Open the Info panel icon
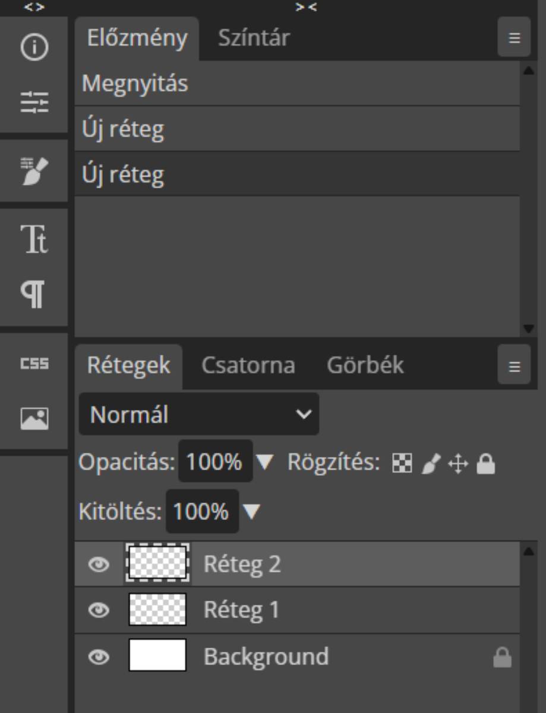Viewport: 546px width, 713px height. (34, 48)
